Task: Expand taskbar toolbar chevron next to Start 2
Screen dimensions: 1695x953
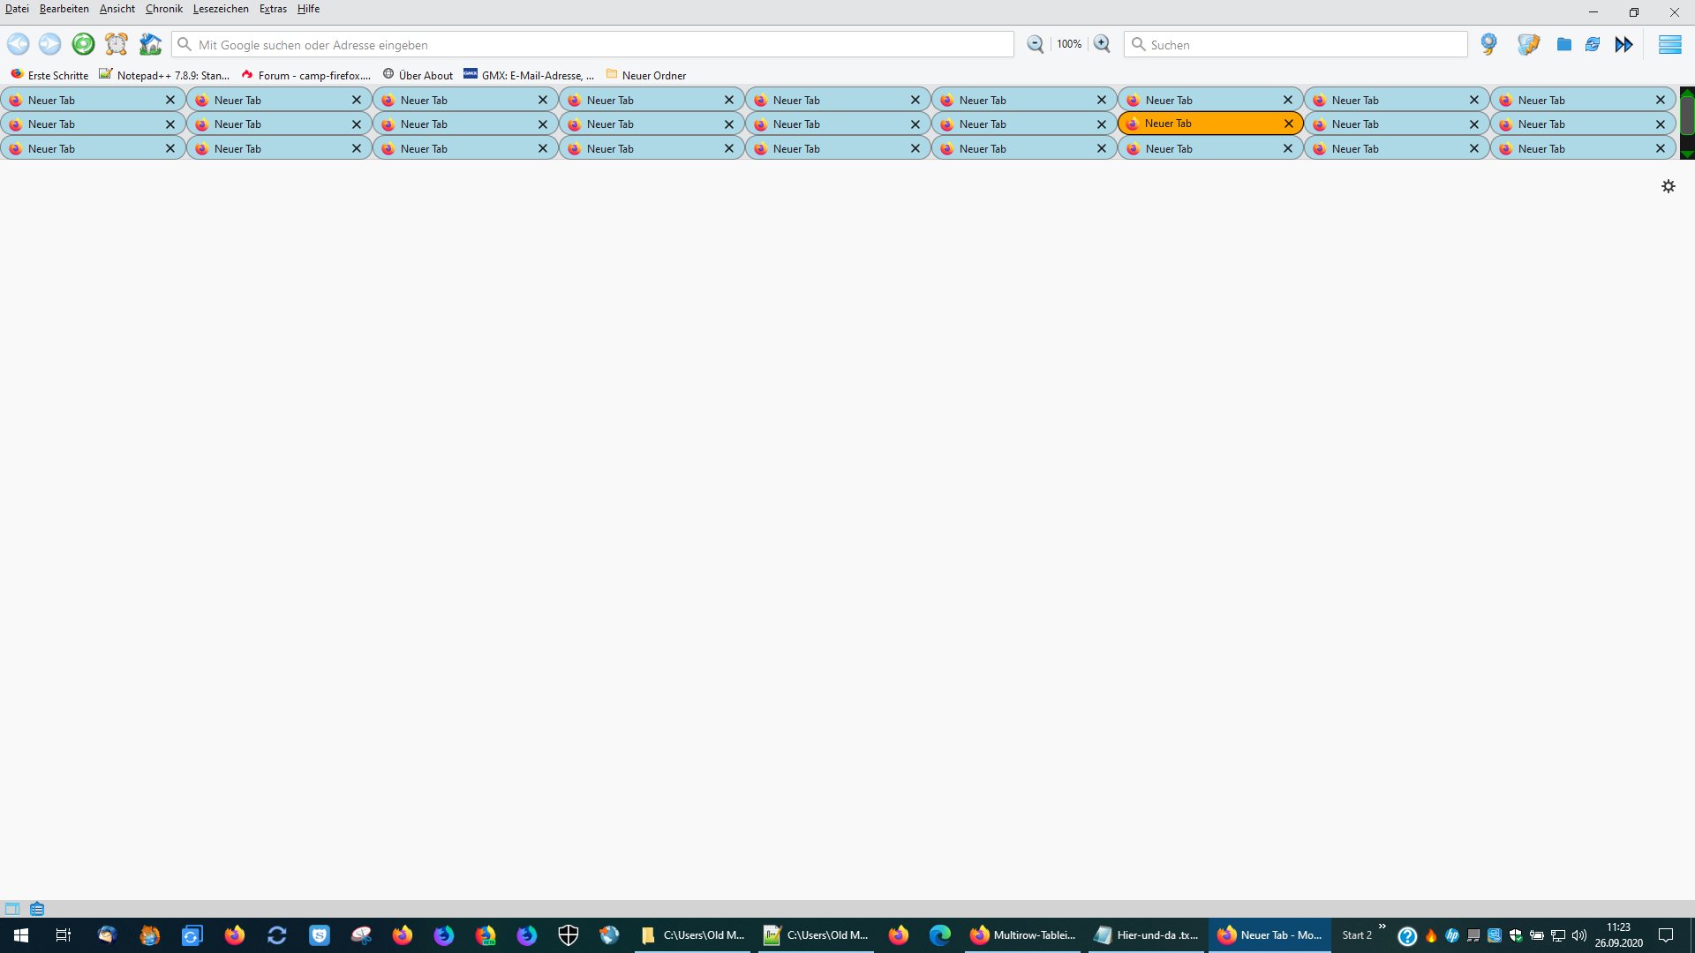Action: [1382, 927]
